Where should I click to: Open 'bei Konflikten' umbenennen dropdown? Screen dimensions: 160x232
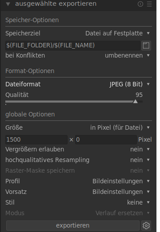[x=79, y=55]
